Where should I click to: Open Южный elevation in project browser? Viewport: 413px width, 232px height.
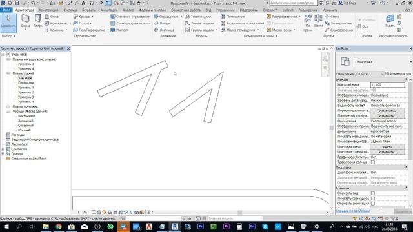coord(24,130)
